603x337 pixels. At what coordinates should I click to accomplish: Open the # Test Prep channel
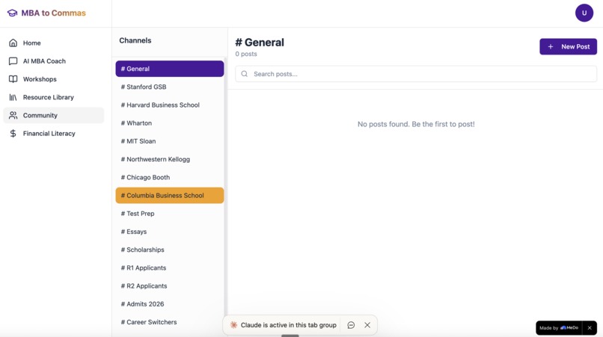coord(170,213)
